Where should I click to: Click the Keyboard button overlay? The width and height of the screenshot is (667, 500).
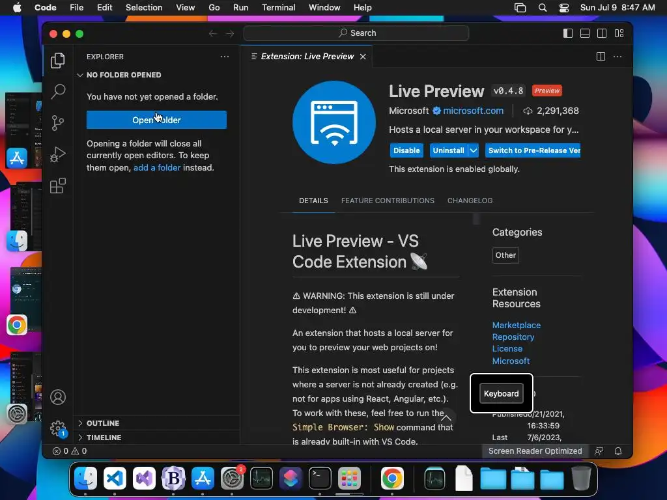pos(501,394)
